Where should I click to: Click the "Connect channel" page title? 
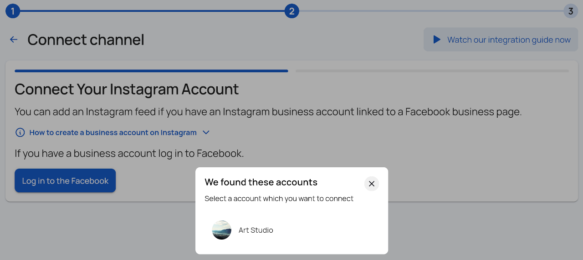point(86,40)
